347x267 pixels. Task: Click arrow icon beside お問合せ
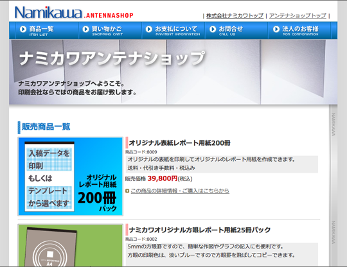213,29
